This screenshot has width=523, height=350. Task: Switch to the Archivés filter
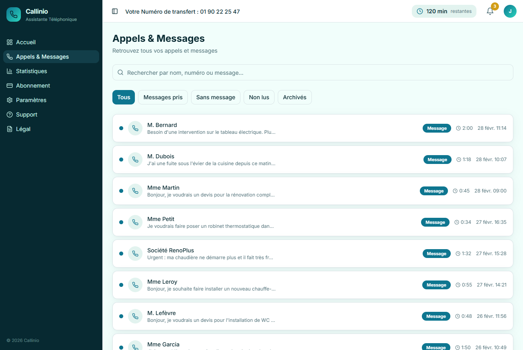[294, 97]
